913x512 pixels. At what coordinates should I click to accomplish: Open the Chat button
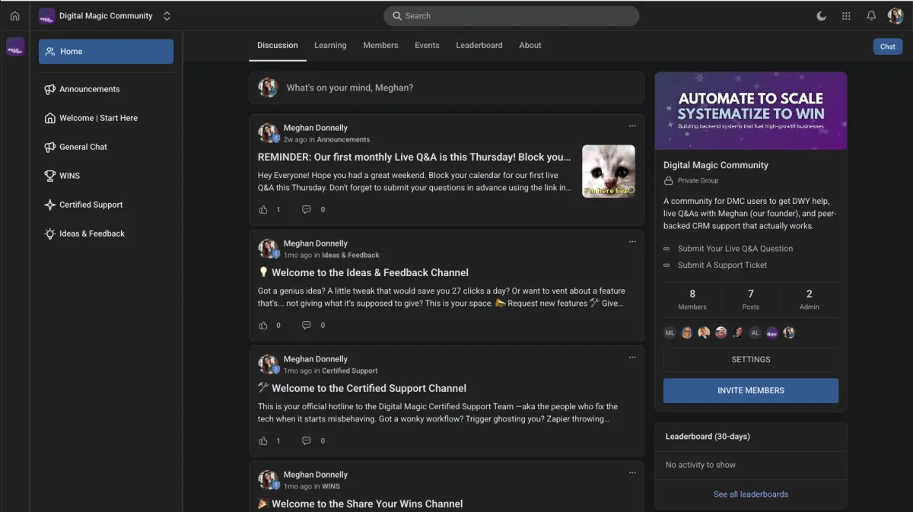888,46
